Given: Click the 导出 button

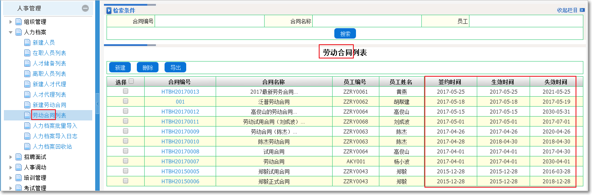Looking at the screenshot, I should click(175, 68).
